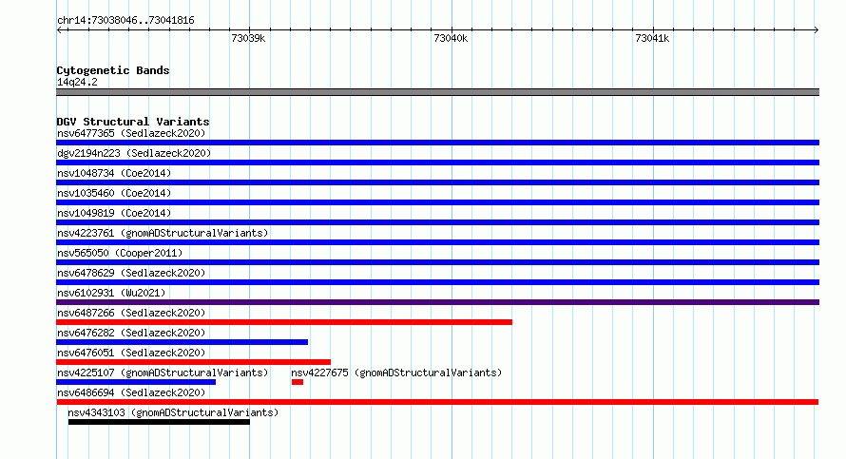Click the Cytogenetic Bands track title
The image size is (846, 459).
(113, 70)
